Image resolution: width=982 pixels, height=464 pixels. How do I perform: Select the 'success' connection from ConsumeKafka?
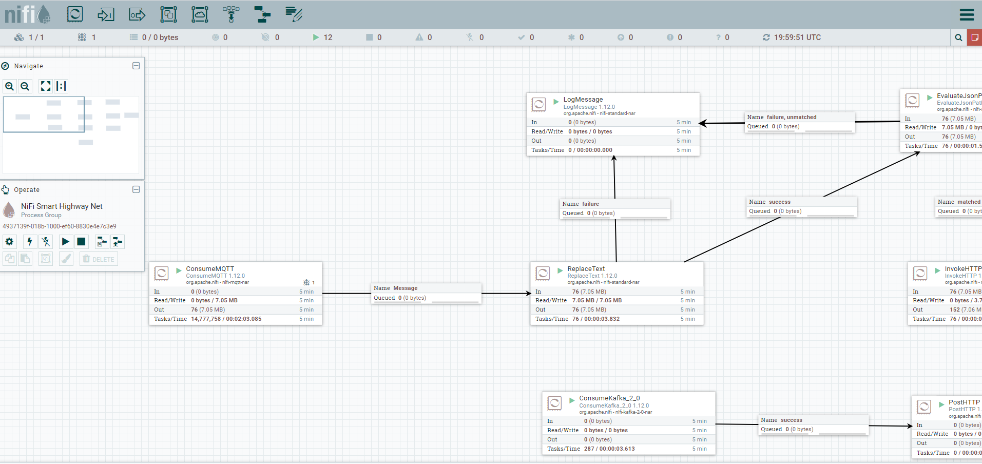pyautogui.click(x=814, y=425)
